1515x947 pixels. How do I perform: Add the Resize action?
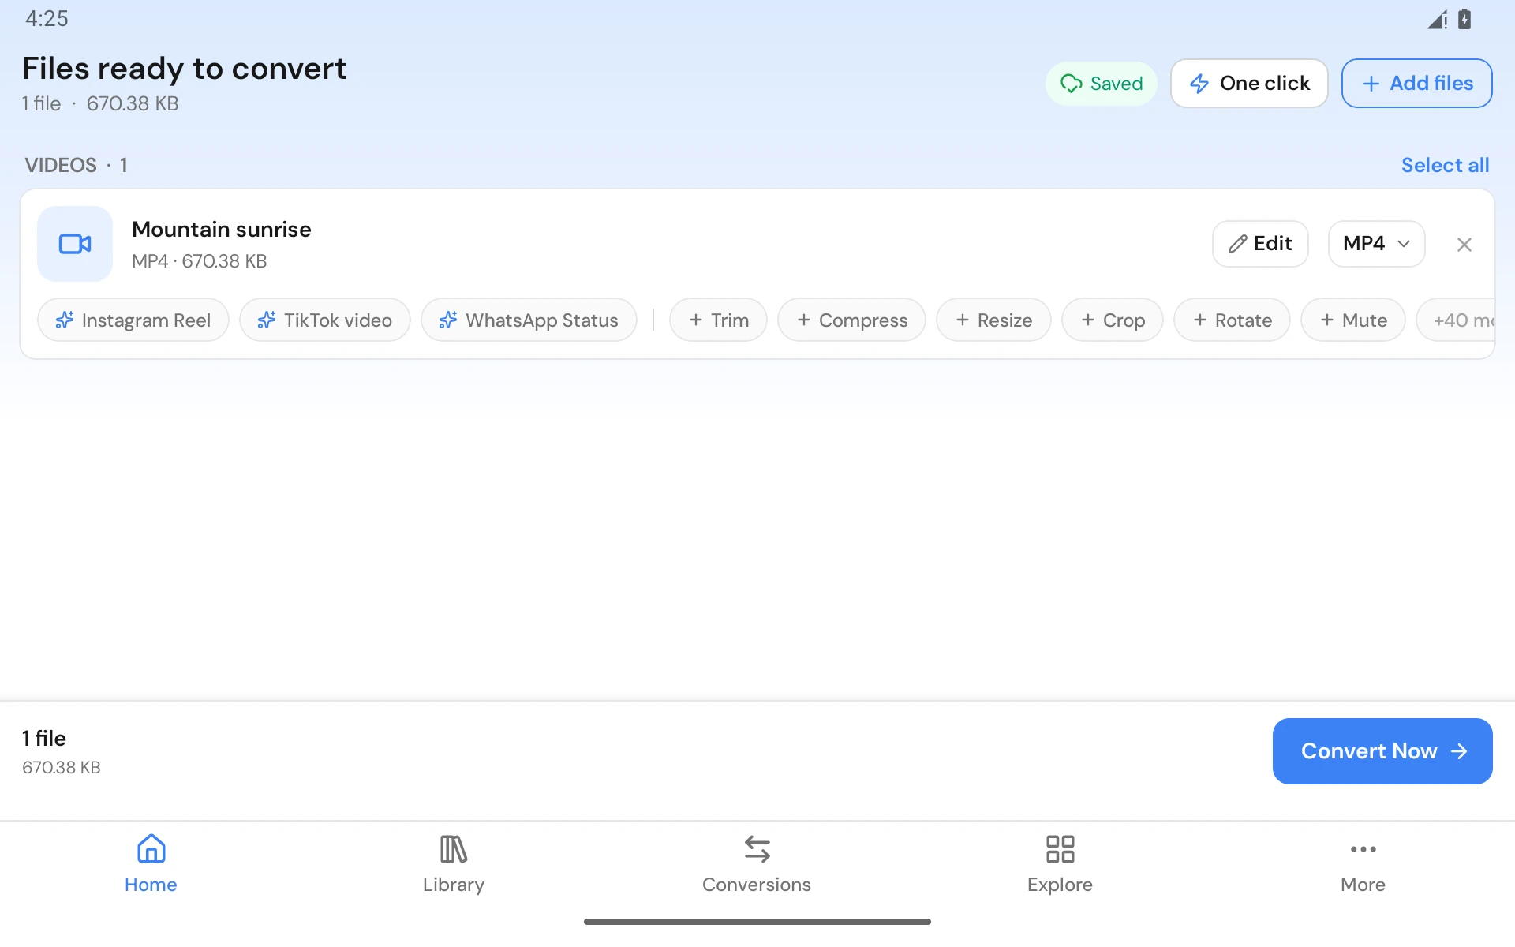993,320
